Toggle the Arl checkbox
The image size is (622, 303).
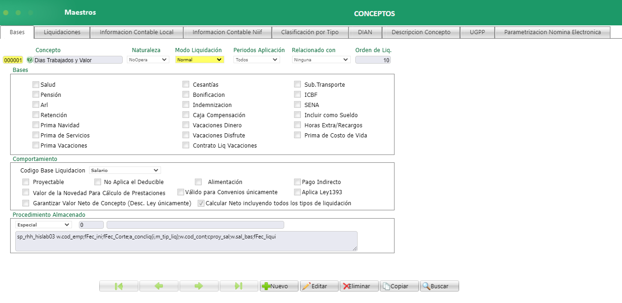coord(36,105)
